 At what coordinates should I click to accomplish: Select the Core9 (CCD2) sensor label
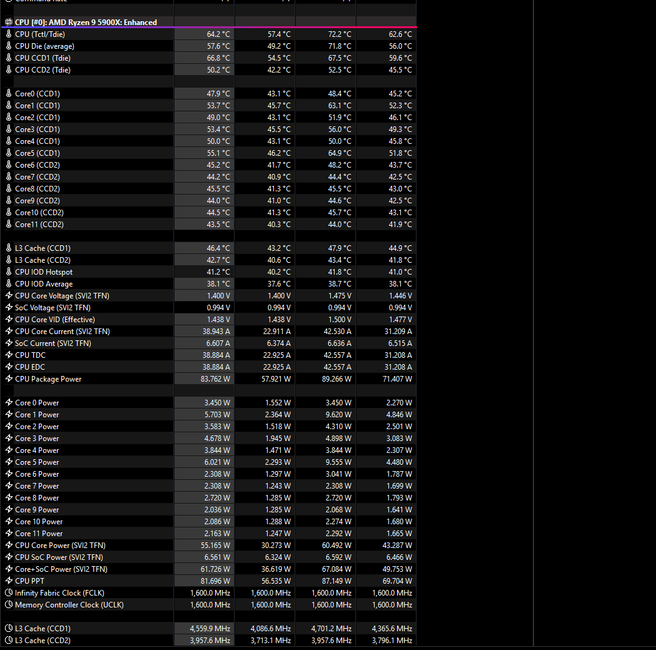[x=38, y=200]
